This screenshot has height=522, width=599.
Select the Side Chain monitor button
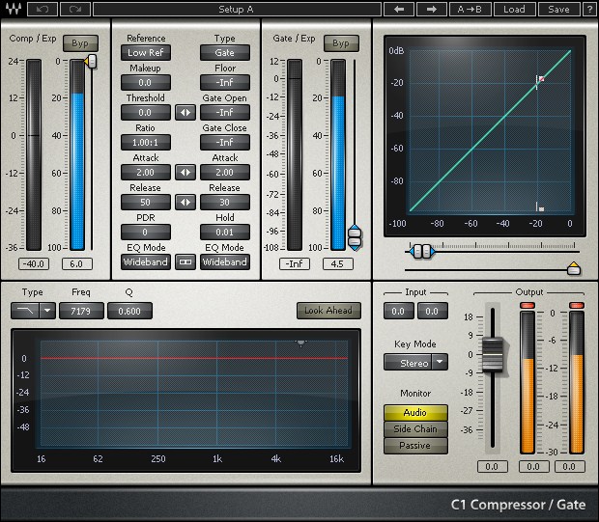(x=414, y=429)
